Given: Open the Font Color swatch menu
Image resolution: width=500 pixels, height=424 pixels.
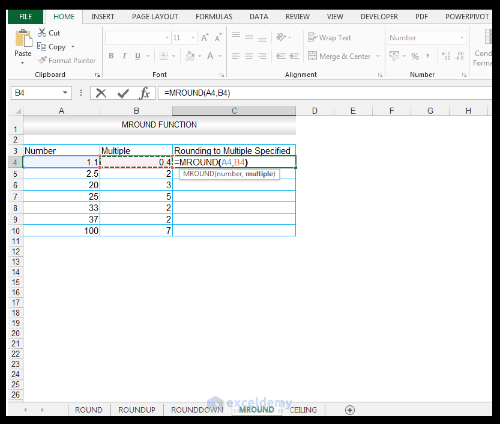Looking at the screenshot, I should coord(219,55).
